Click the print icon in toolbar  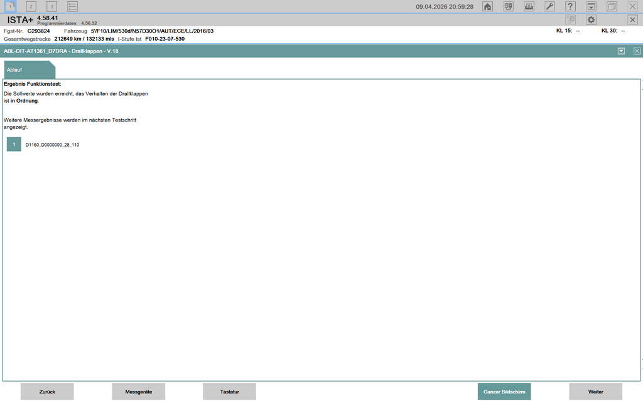(529, 6)
